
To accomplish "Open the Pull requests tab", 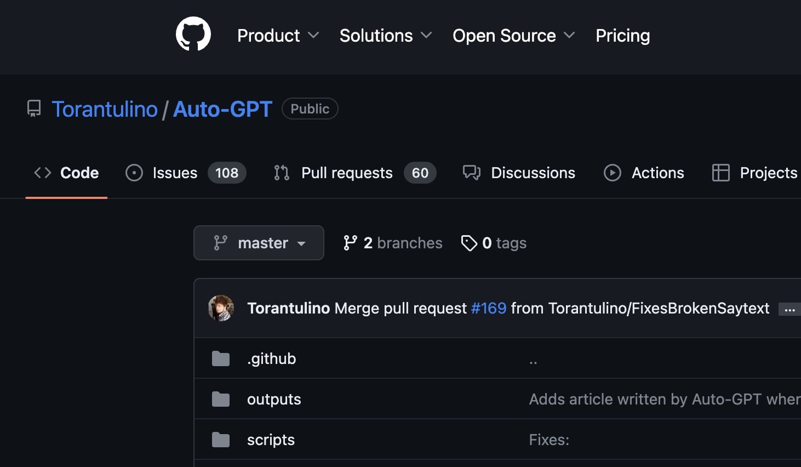I will pos(346,173).
